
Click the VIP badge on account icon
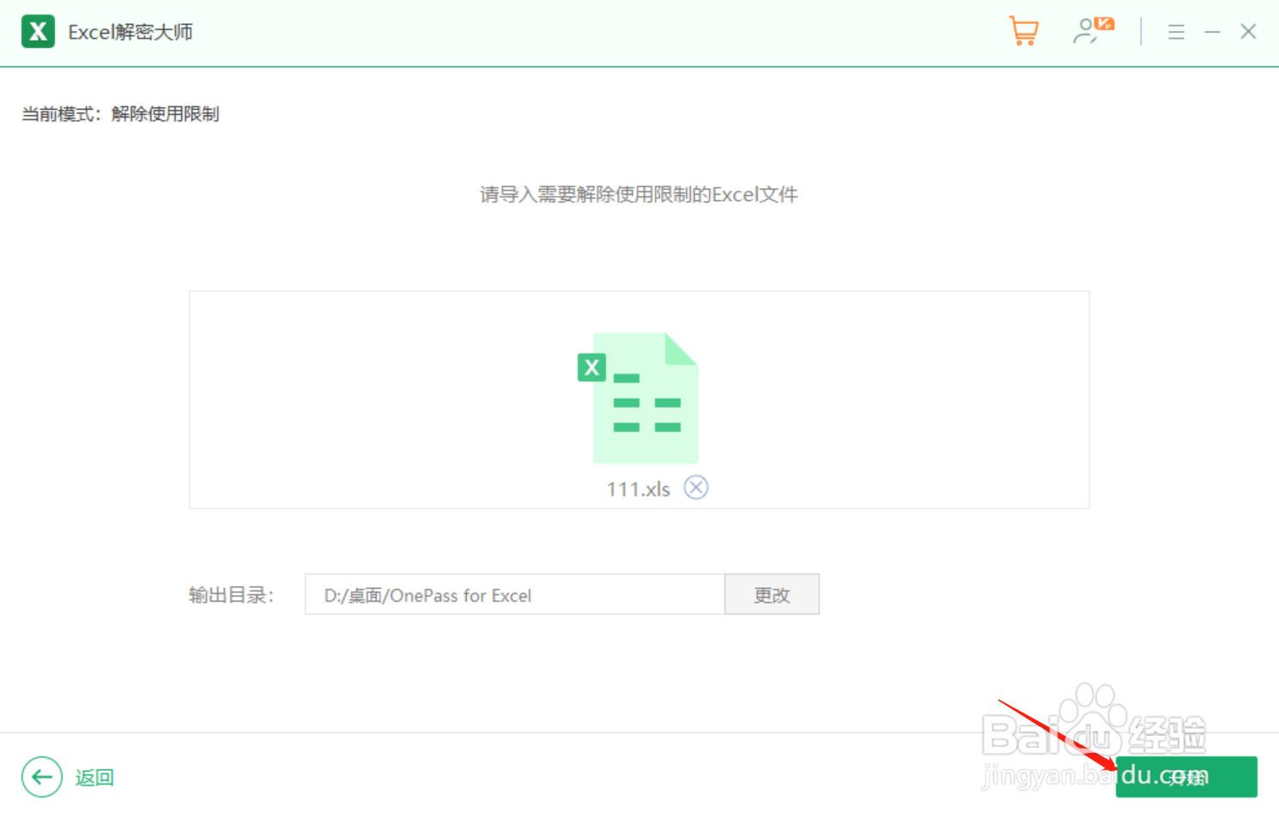tap(1106, 21)
